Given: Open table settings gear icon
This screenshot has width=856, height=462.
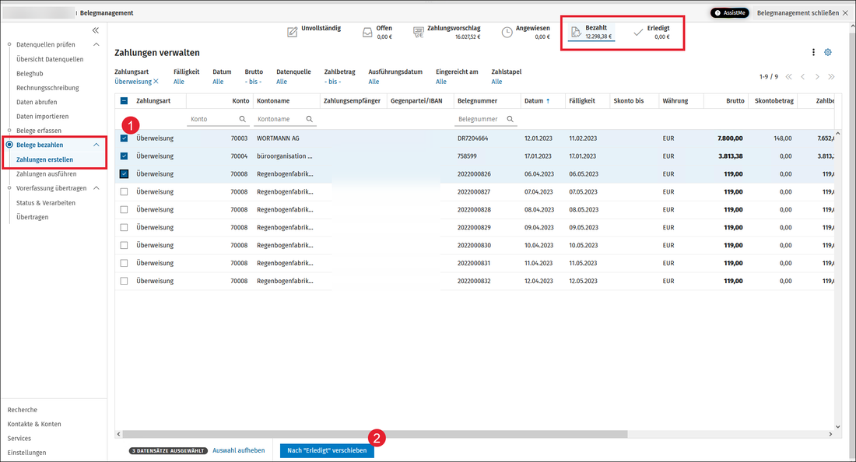Looking at the screenshot, I should pyautogui.click(x=828, y=52).
